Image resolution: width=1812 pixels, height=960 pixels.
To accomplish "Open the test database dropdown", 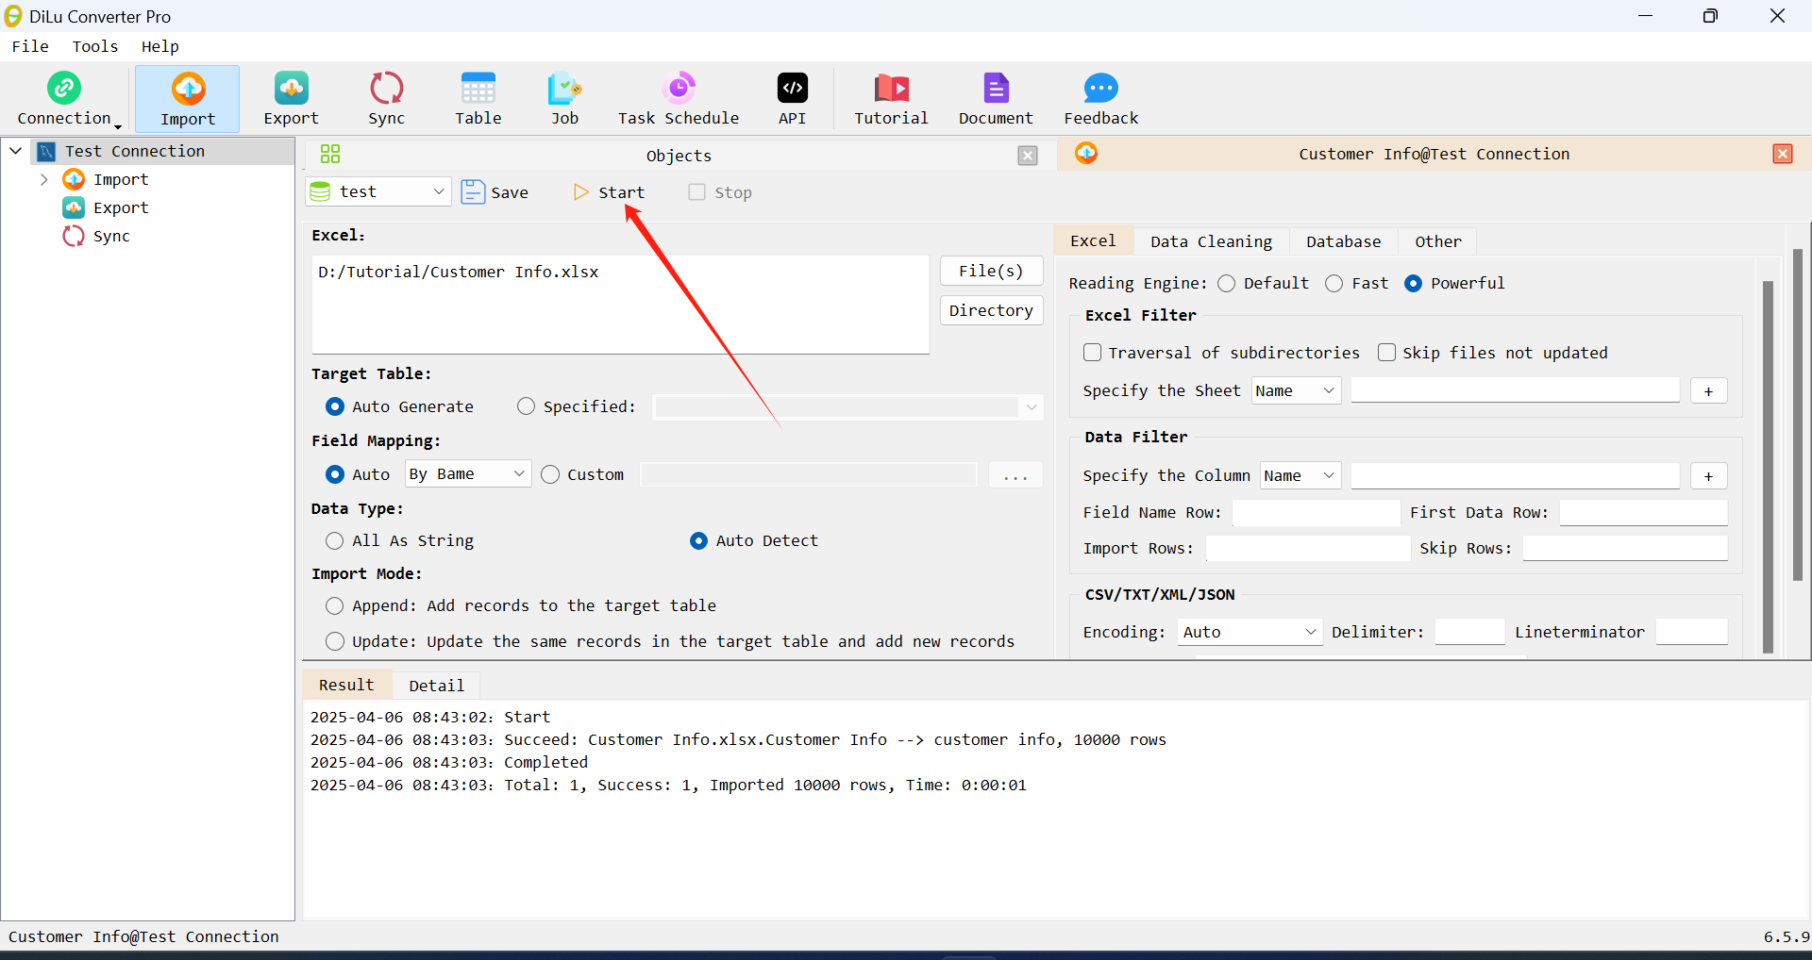I will 439,191.
